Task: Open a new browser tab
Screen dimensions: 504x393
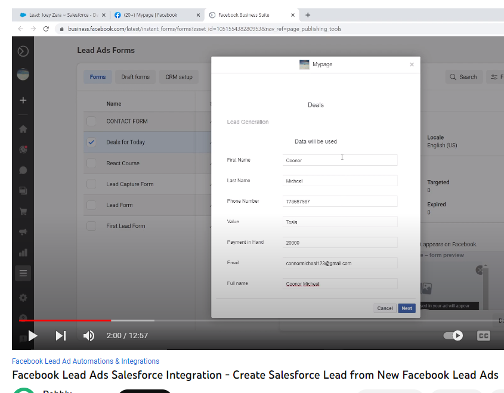Action: 308,15
